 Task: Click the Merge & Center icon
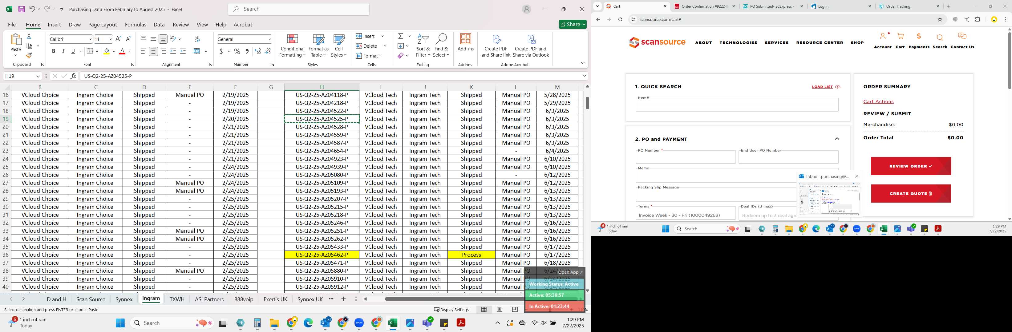[x=197, y=51]
